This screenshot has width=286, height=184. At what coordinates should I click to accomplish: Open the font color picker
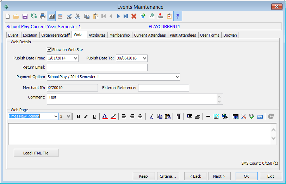coord(105,116)
